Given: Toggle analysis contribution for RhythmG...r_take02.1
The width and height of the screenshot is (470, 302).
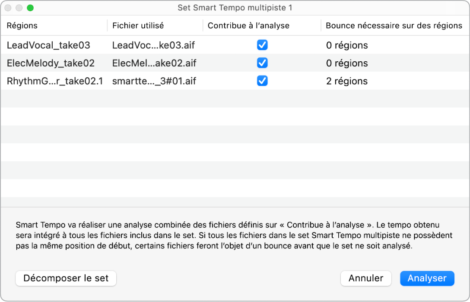Looking at the screenshot, I should [262, 81].
